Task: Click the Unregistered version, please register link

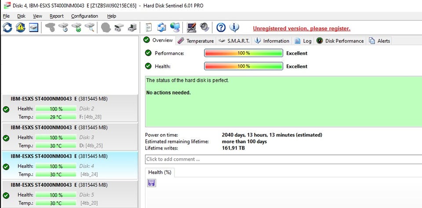Action: point(302,29)
